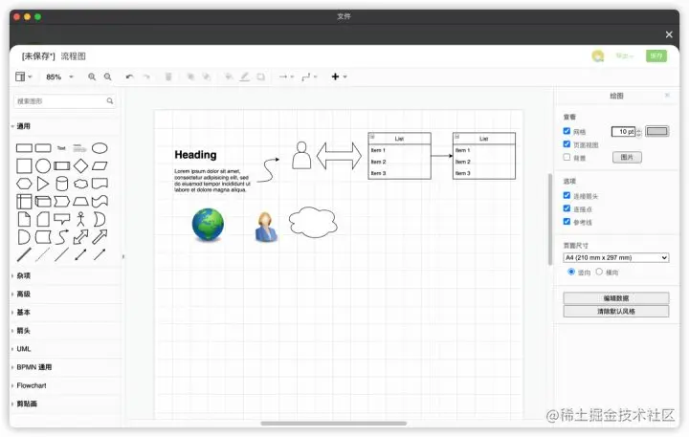
Task: Toggle the 参考线 guides checkbox
Action: tap(567, 221)
